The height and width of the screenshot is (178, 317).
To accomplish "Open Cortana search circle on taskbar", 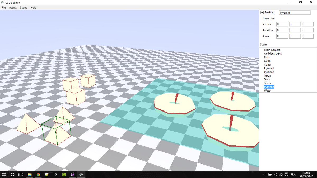I will click(12, 175).
